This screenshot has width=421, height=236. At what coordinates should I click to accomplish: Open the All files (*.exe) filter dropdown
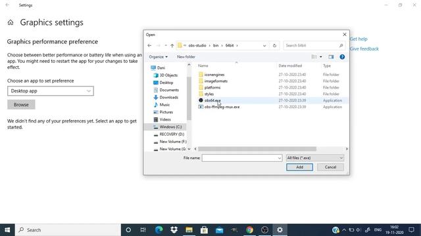[x=314, y=158]
